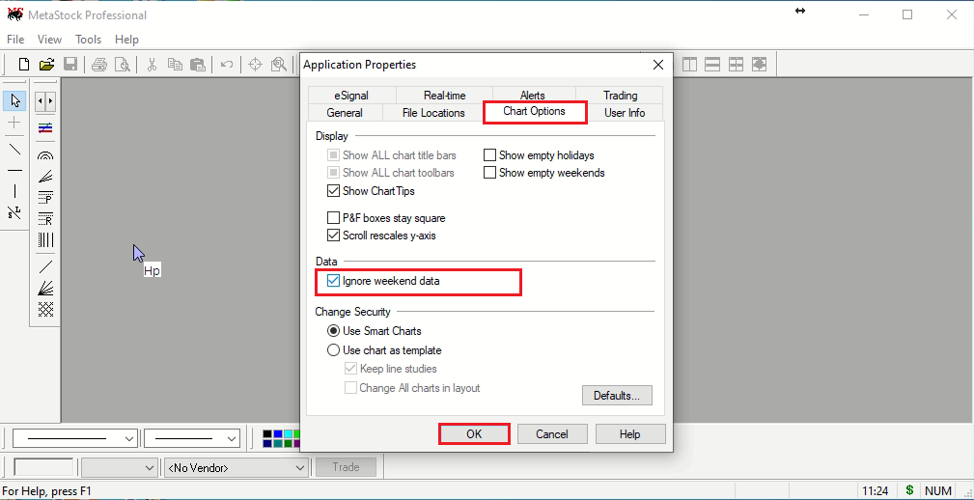Click OK in Application Properties

[474, 434]
